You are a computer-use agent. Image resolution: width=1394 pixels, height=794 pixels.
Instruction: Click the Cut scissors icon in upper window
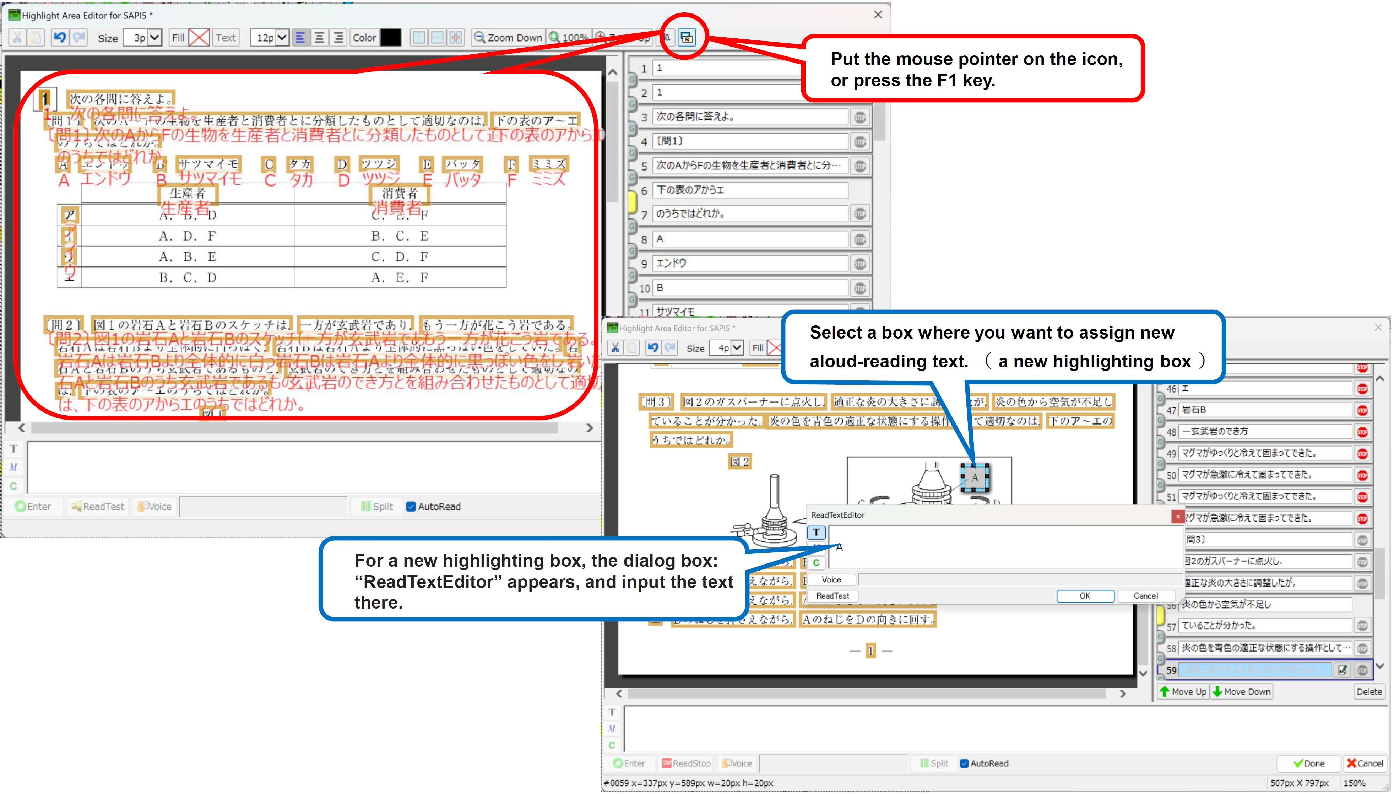click(17, 38)
